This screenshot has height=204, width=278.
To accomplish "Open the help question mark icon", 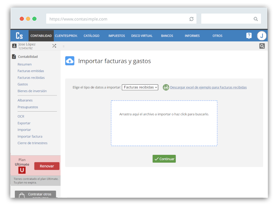I will click(249, 35).
